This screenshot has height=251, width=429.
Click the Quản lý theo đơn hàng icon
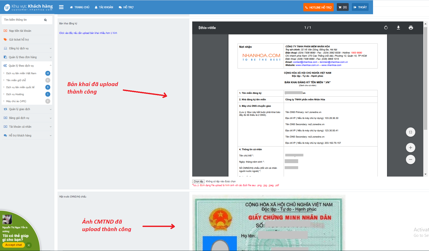[5, 57]
